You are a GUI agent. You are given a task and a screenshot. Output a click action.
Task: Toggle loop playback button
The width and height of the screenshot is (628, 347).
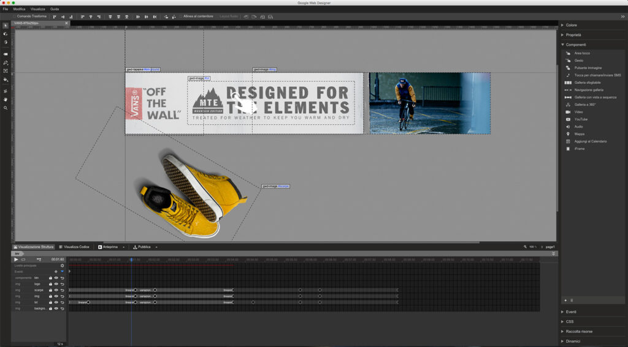click(23, 259)
